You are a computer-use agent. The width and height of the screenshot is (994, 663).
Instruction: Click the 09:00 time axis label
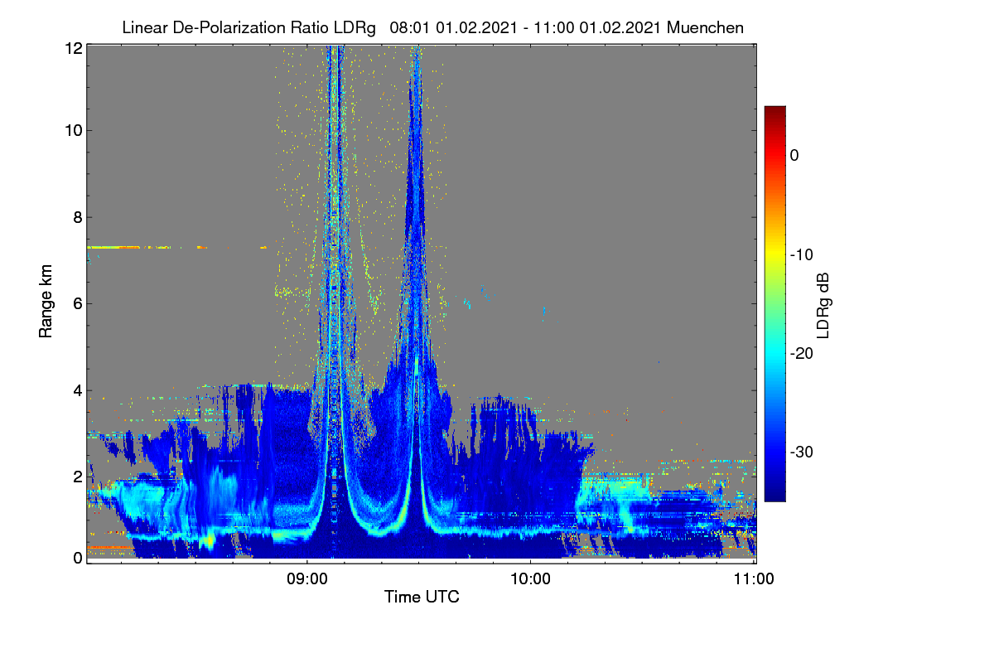[x=307, y=579]
